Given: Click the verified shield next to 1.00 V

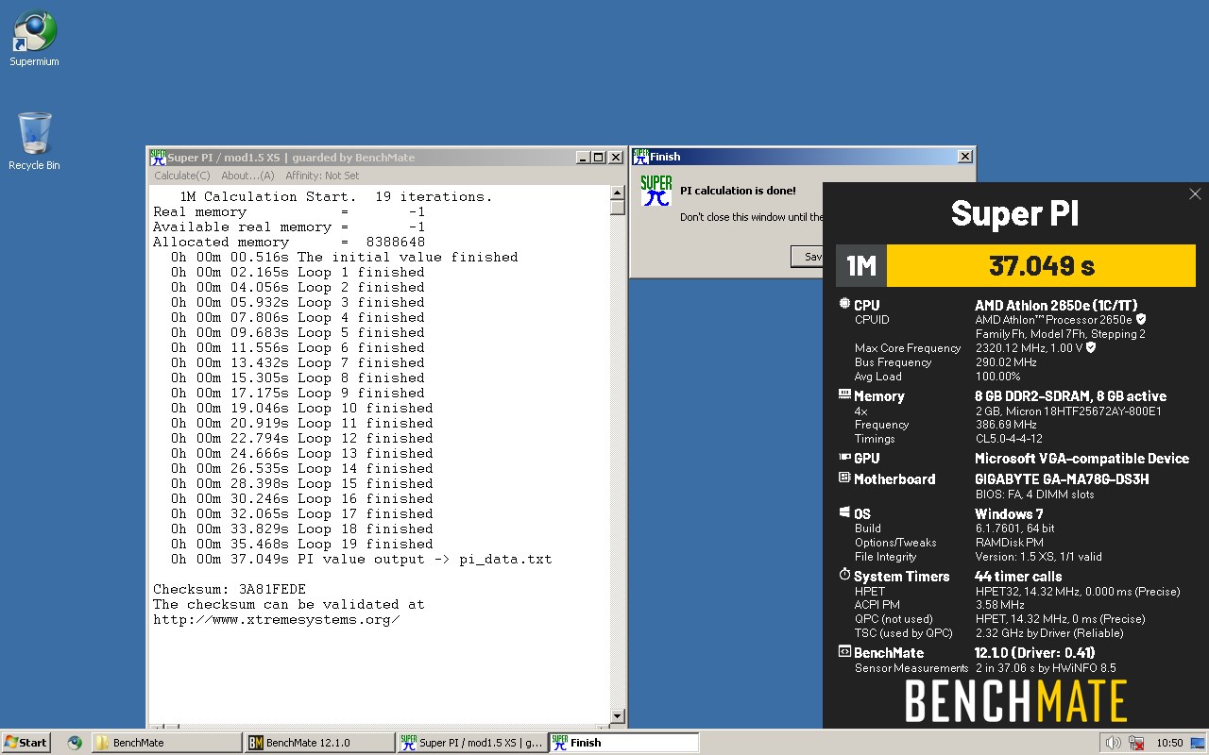Looking at the screenshot, I should (x=1091, y=347).
